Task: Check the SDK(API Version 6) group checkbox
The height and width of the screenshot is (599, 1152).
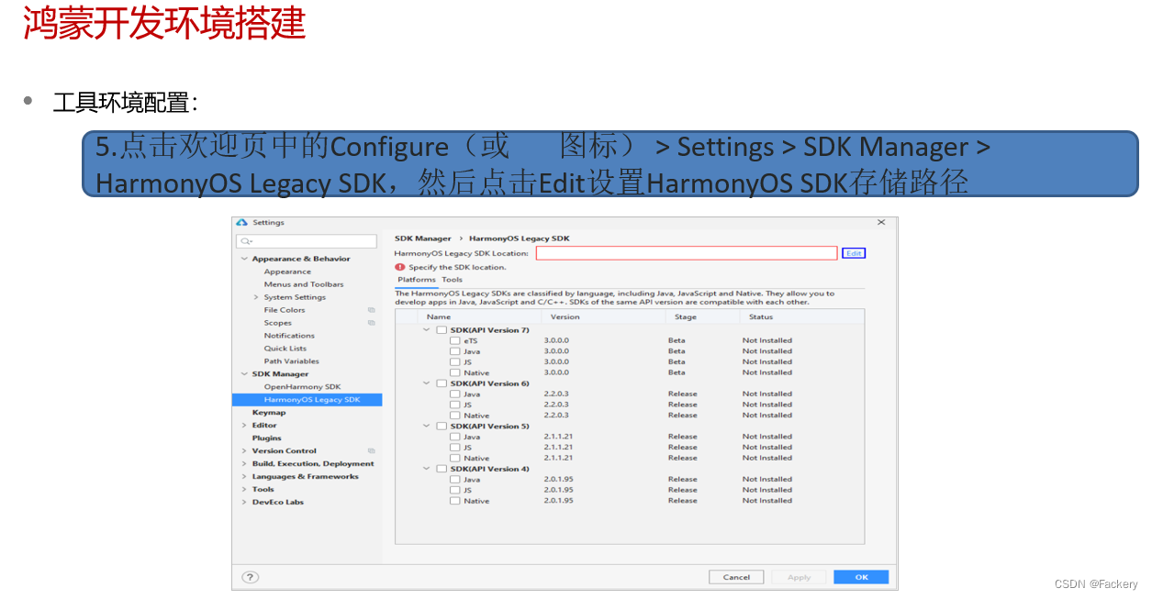Action: [x=442, y=383]
